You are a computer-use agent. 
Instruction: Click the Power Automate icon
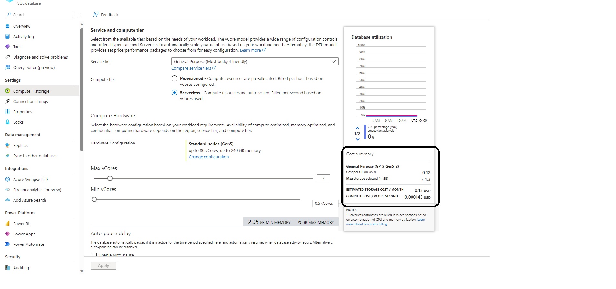click(x=8, y=244)
